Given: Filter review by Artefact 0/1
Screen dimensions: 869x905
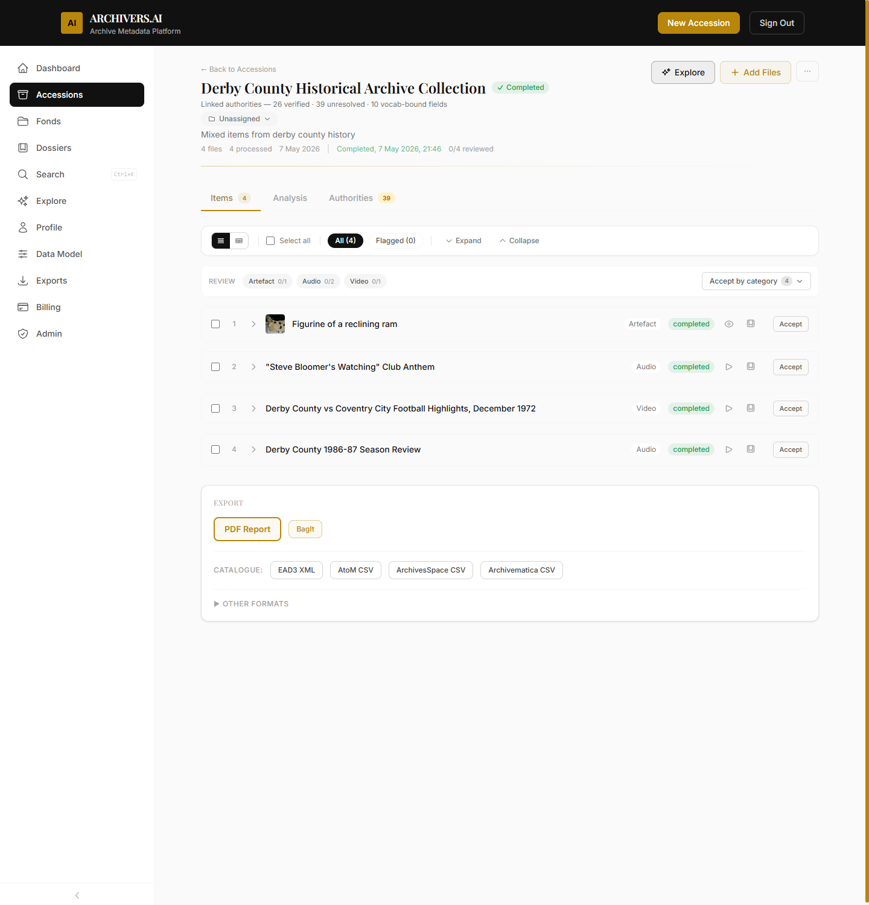Looking at the screenshot, I should point(267,281).
